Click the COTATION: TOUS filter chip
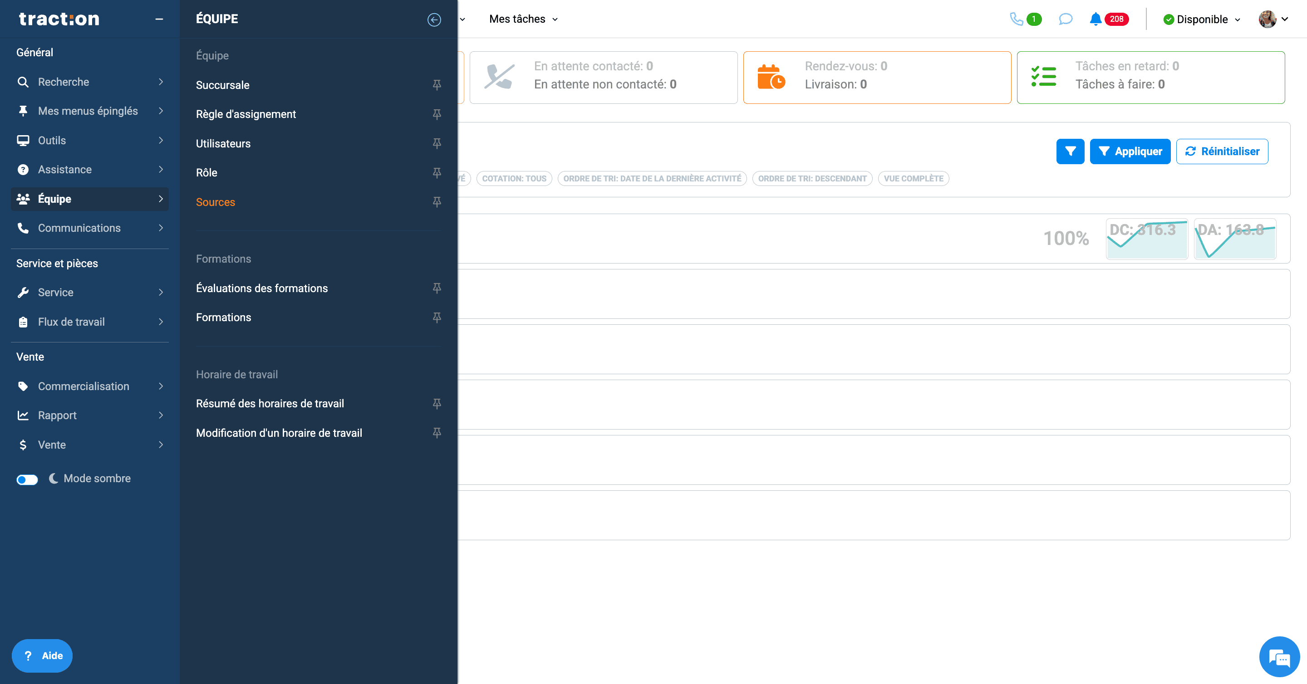1307x684 pixels. (514, 178)
